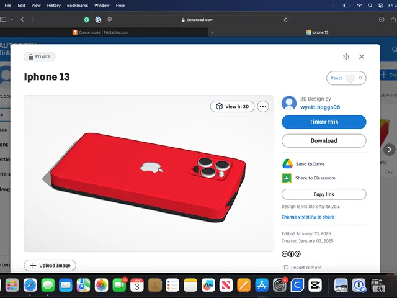Go to next design with right arrow
The image size is (397, 298).
[389, 150]
